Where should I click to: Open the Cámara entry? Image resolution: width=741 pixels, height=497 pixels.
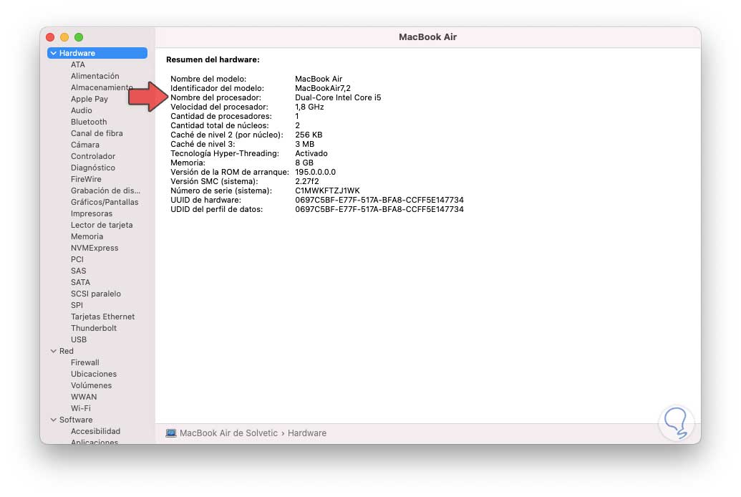click(x=85, y=145)
